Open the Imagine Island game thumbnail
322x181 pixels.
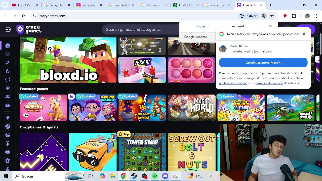coord(93,108)
